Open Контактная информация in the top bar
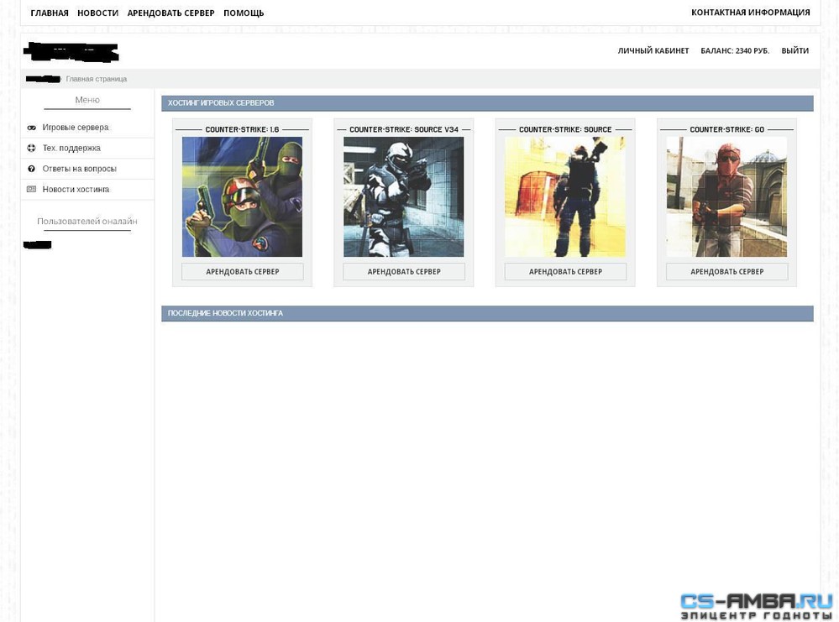The width and height of the screenshot is (839, 622). 750,13
